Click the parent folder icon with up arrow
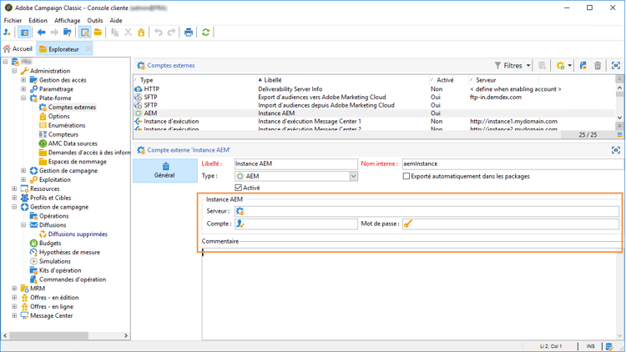This screenshot has width=626, height=352. [68, 33]
